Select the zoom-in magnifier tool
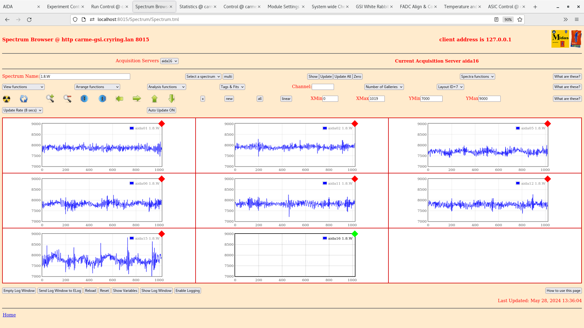Viewport: 584px width, 328px height. point(50,99)
